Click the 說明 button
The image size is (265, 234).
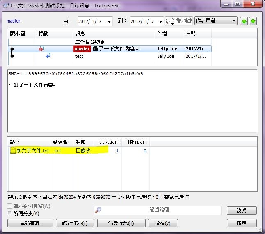pos(242,210)
